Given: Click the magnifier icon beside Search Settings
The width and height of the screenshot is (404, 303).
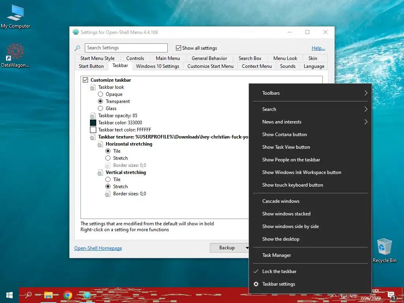Looking at the screenshot, I should pos(77,48).
